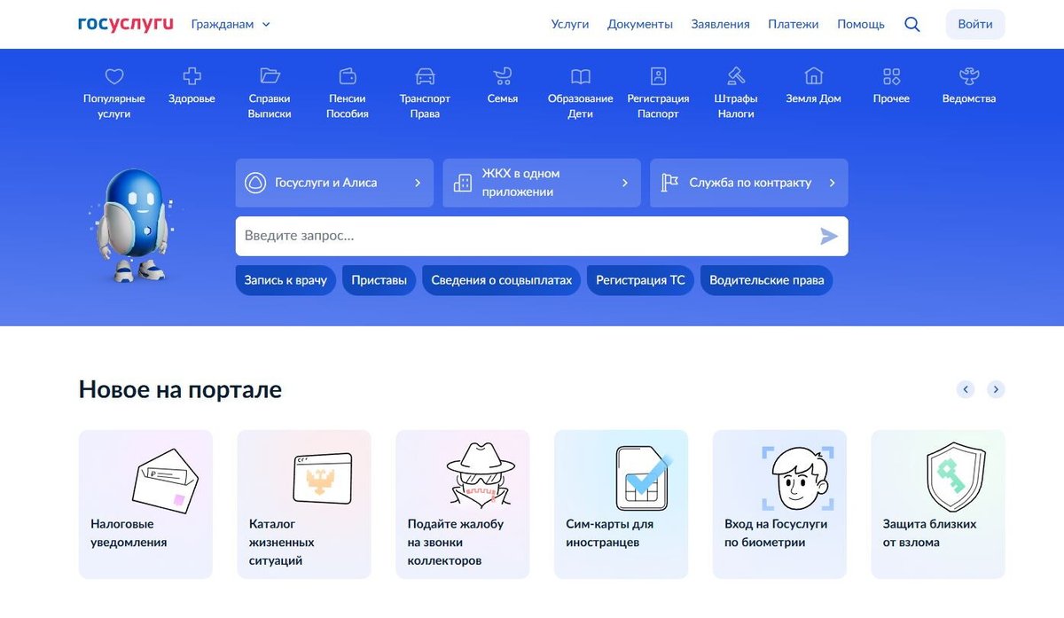The image size is (1064, 618).
Task: Click the search magnifier icon in header
Action: [912, 25]
